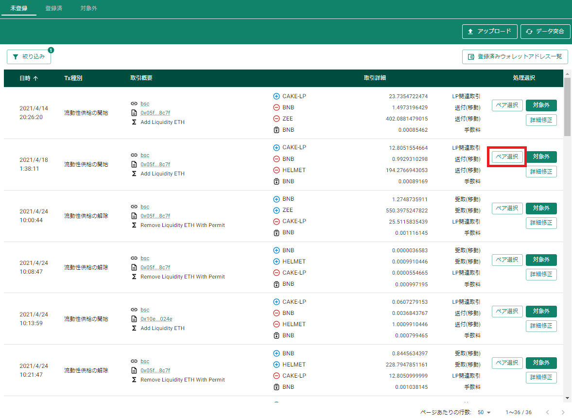This screenshot has height=418, width=572.
Task: Click the chain link icon in first row
Action: point(134,104)
